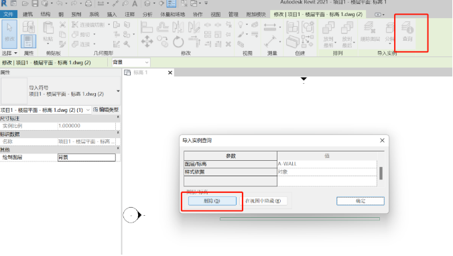Click the Delete Layers (删除图层) tool

pyautogui.click(x=370, y=31)
